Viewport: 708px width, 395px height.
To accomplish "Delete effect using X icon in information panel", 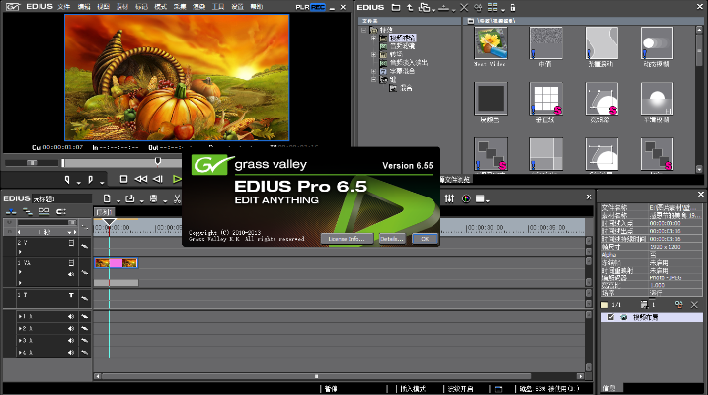I will pos(695,304).
